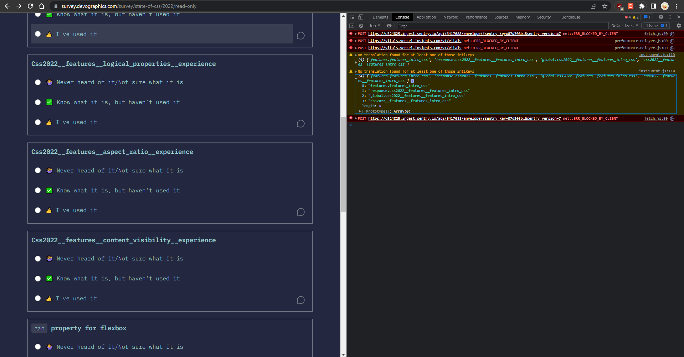The image size is (684, 357).
Task: Toggle the browser side panel icon
Action: click(653, 6)
